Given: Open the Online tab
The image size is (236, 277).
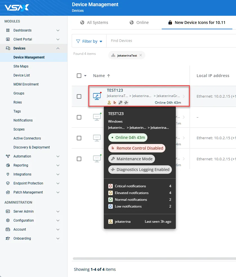Looking at the screenshot, I should tap(139, 22).
